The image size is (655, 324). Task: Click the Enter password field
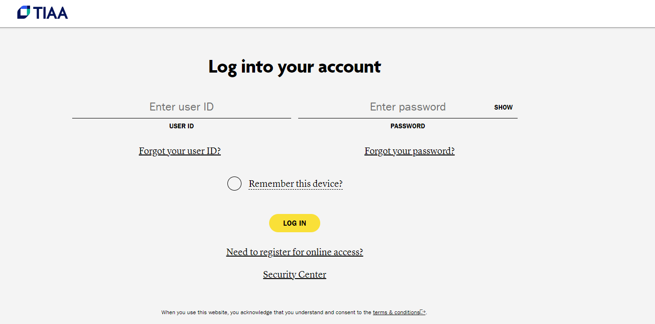407,107
